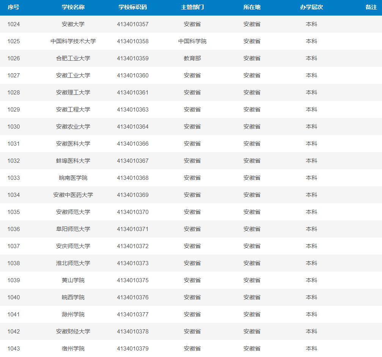Click the 办学层次 column header

tap(311, 7)
